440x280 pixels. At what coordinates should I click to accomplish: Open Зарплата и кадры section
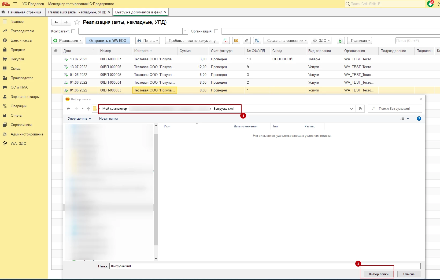[x=25, y=97]
